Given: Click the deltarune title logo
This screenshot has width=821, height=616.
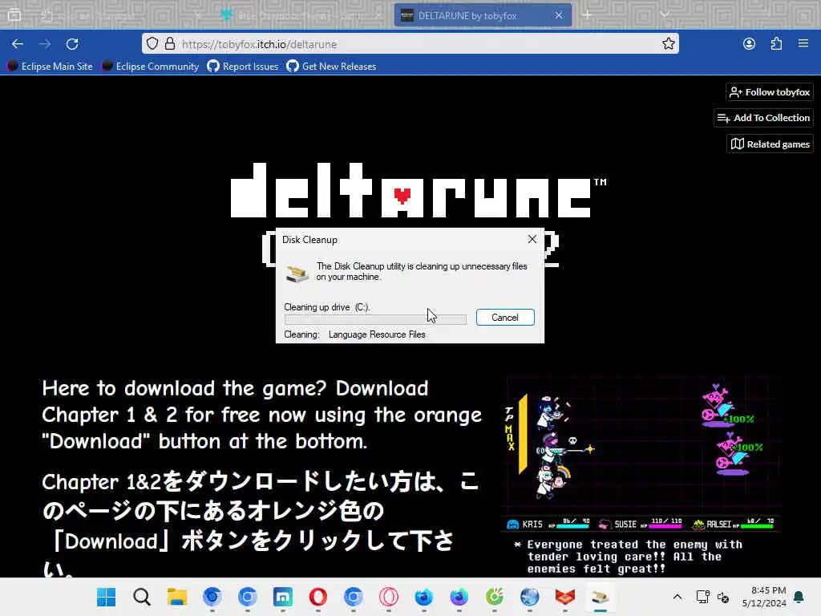Looking at the screenshot, I should tap(418, 189).
